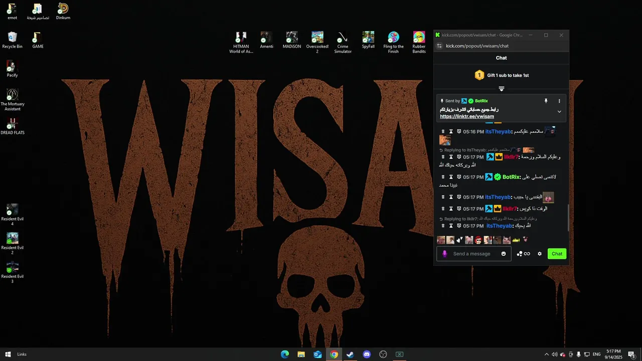The height and width of the screenshot is (361, 642).
Task: Delete itsTheyab's 05:16 PM message with trash icon
Action: (443, 131)
